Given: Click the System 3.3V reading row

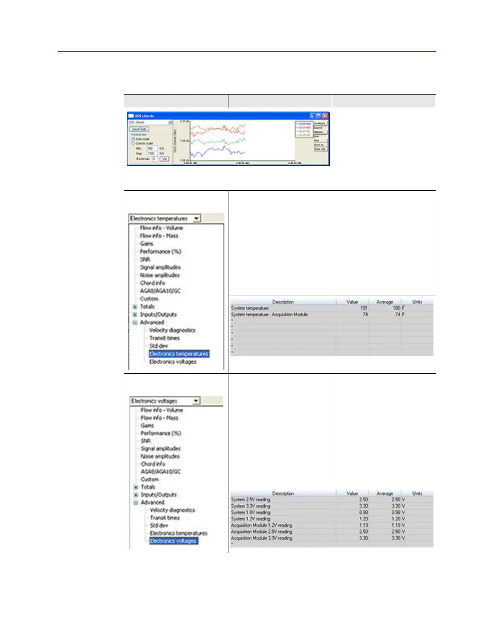Looking at the screenshot, I should tap(332, 506).
